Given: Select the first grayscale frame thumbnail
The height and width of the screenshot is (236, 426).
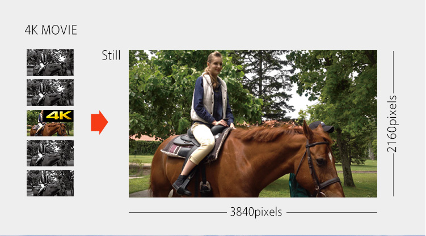Looking at the screenshot, I should point(50,63).
